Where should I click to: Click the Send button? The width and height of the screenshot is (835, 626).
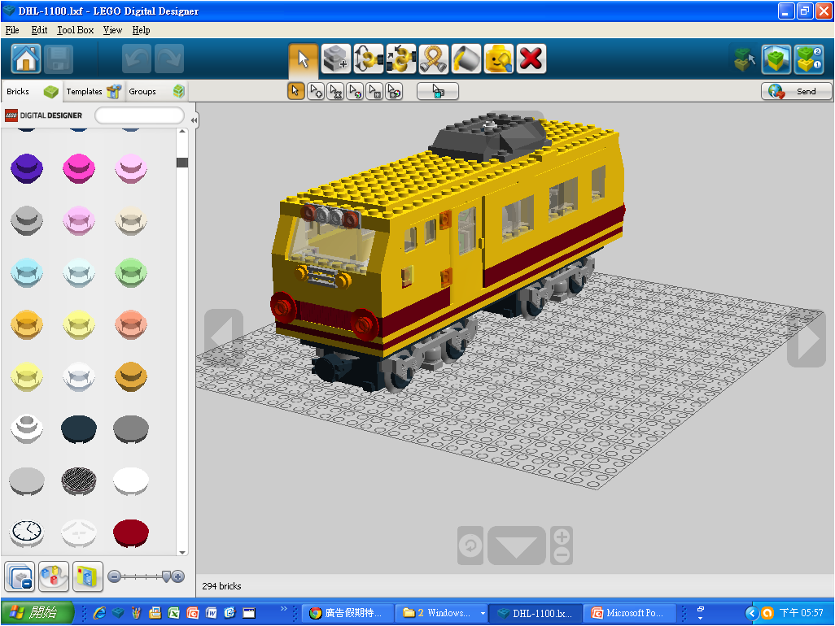point(796,92)
